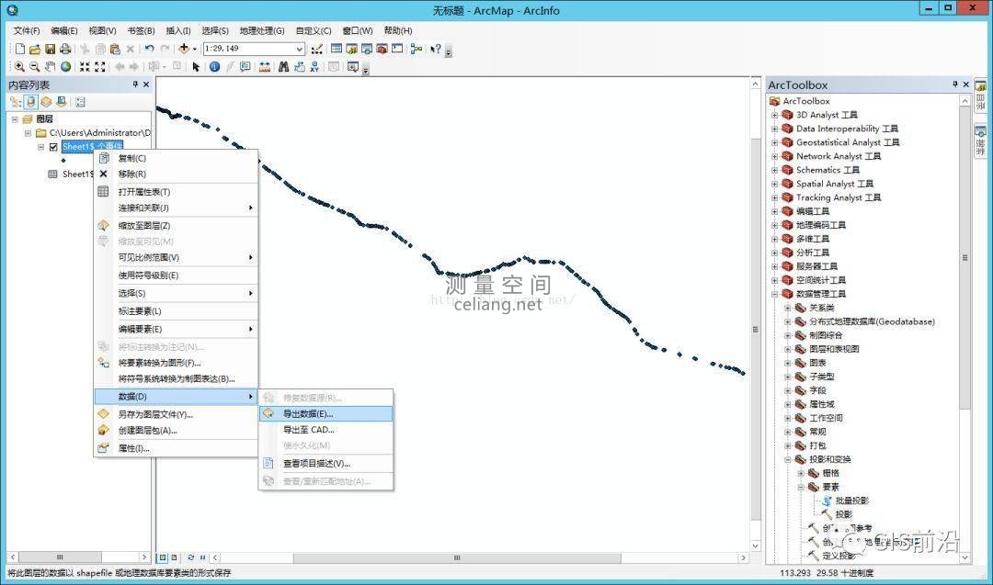The width and height of the screenshot is (993, 585).
Task: Choose 打开属性表(T) in context menu
Action: (176, 192)
